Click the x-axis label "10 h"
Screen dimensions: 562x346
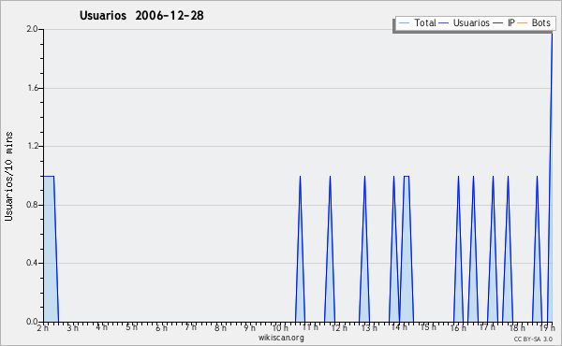click(x=280, y=327)
